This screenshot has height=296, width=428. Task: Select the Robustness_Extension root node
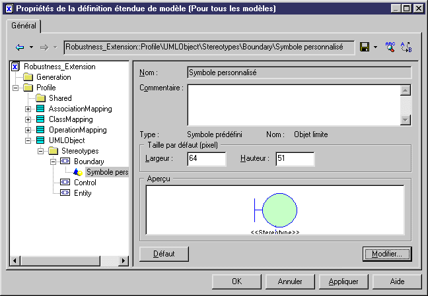(59, 67)
